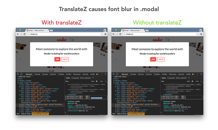Image resolution: width=218 pixels, height=130 pixels.
Task: Reload the page in the 'With translateZ' browser
Action: pyautogui.click(x=25, y=34)
